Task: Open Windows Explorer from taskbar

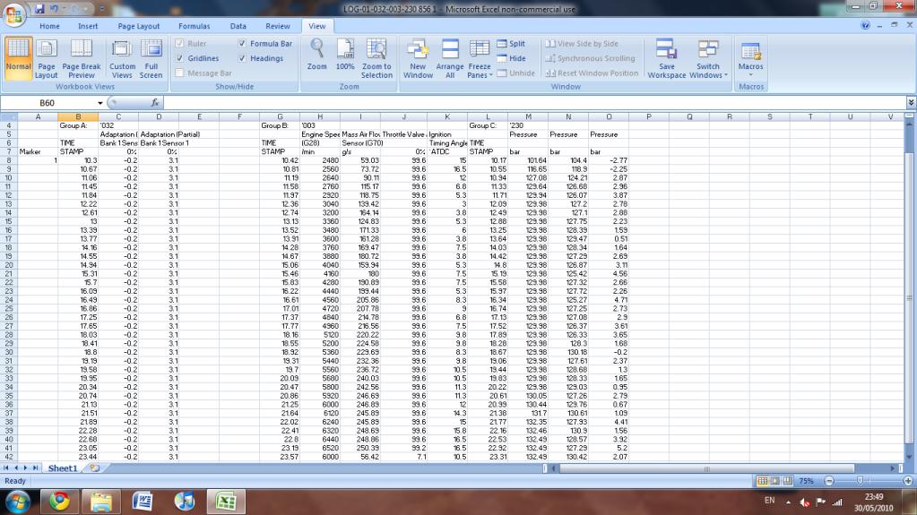Action: click(x=100, y=501)
